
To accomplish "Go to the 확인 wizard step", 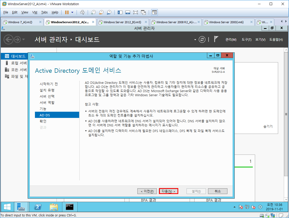I will coord(43,121).
